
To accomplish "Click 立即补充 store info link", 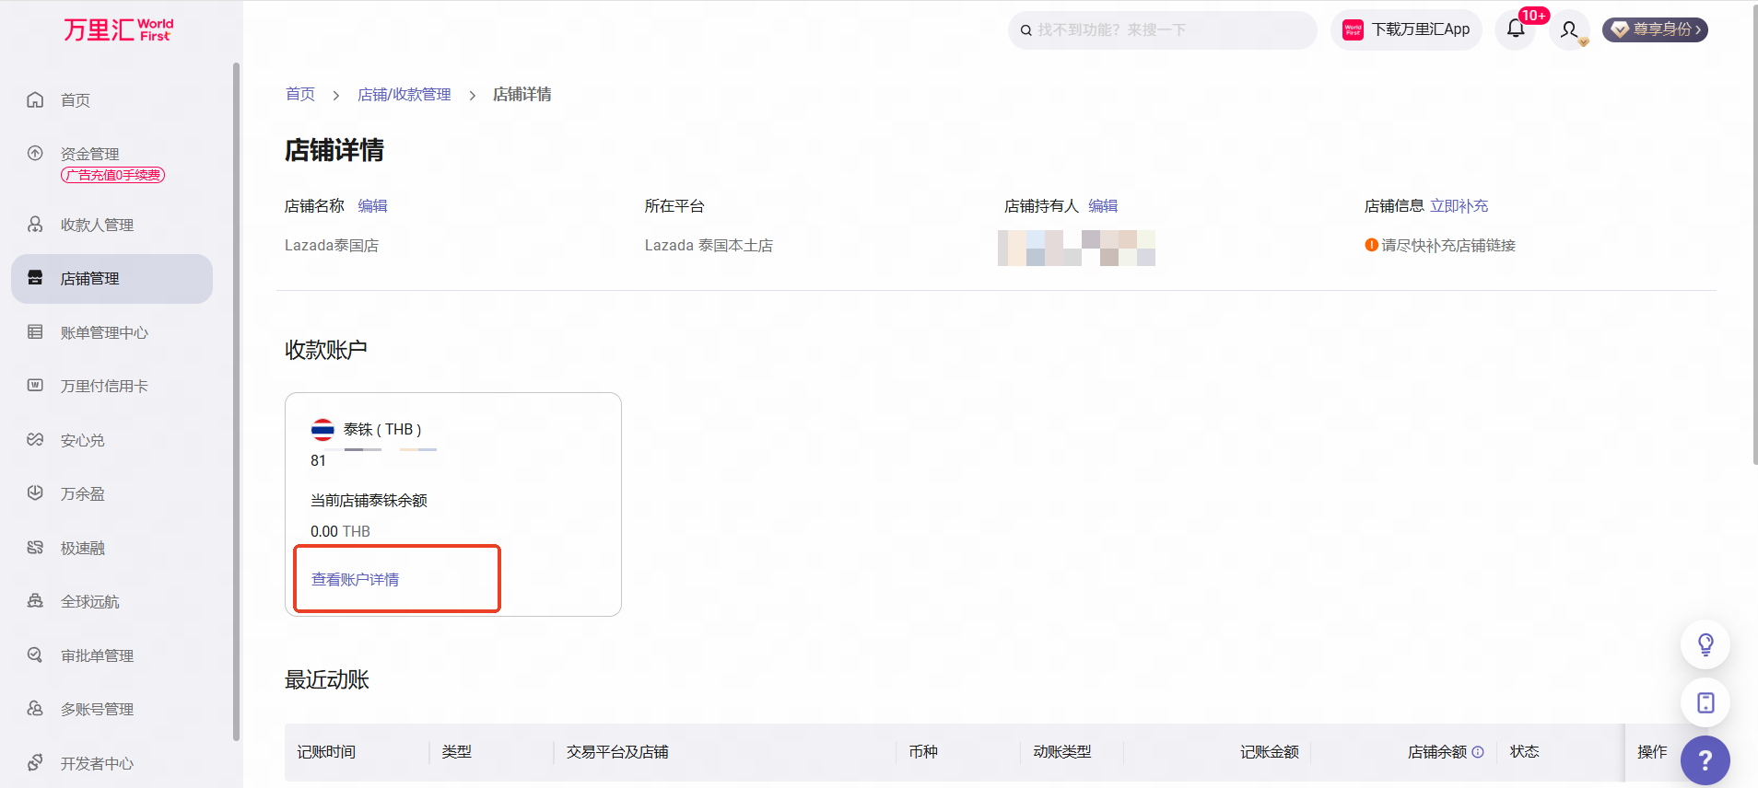I will coord(1459,206).
